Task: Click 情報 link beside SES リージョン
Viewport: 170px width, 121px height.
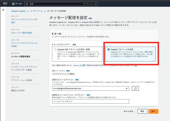Action: (68, 71)
